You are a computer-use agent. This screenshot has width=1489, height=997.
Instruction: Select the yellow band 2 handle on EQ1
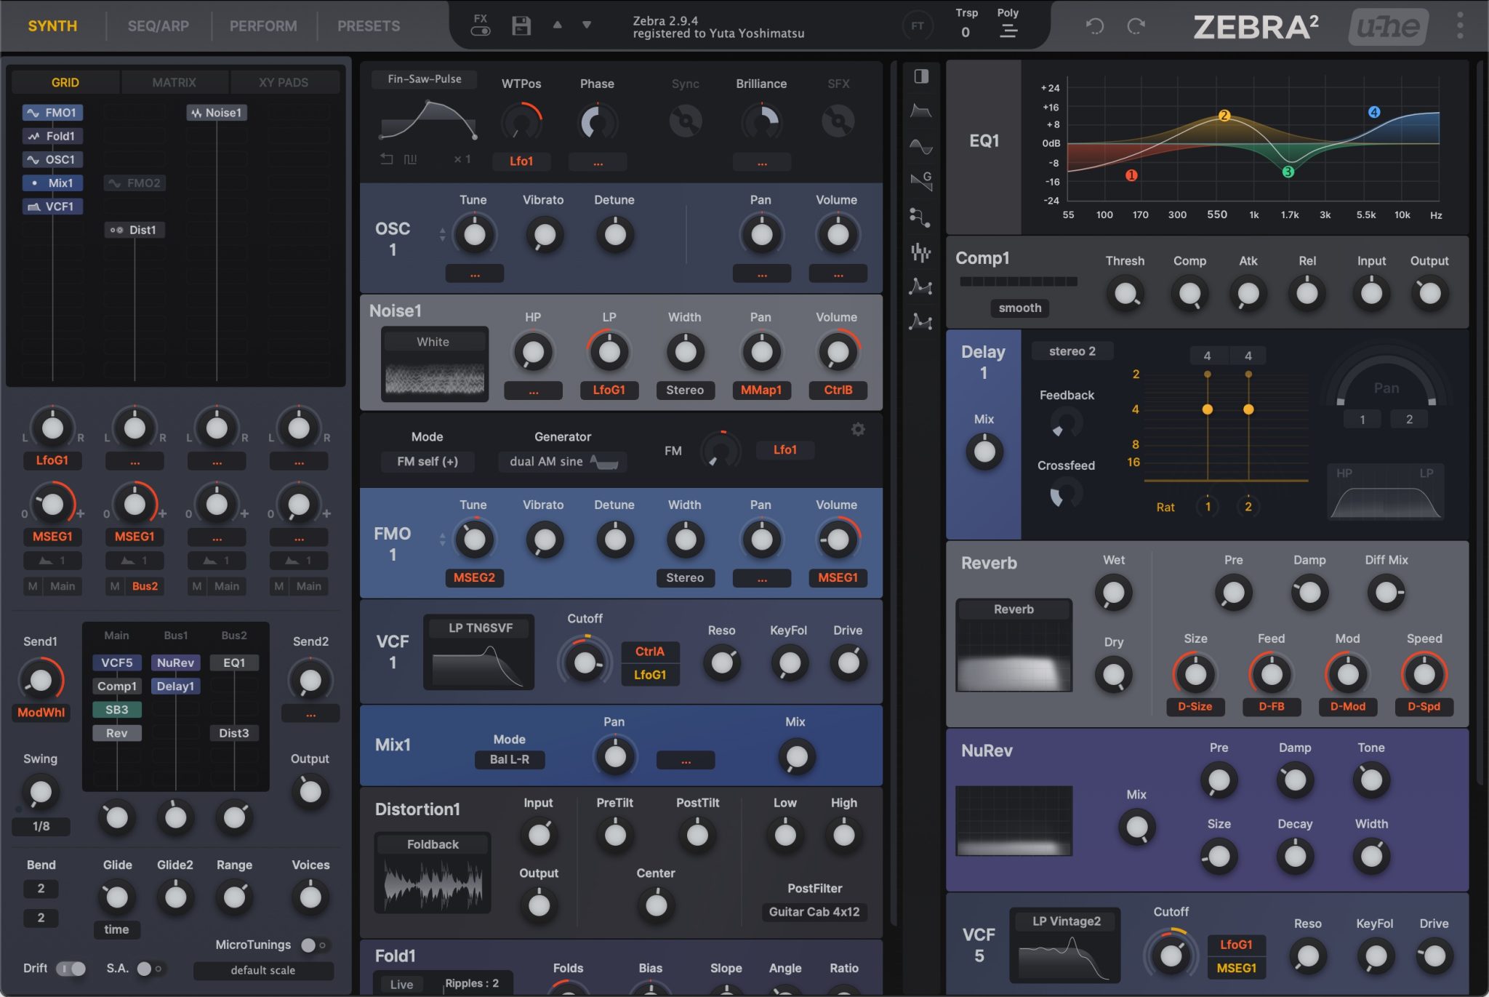[1224, 115]
